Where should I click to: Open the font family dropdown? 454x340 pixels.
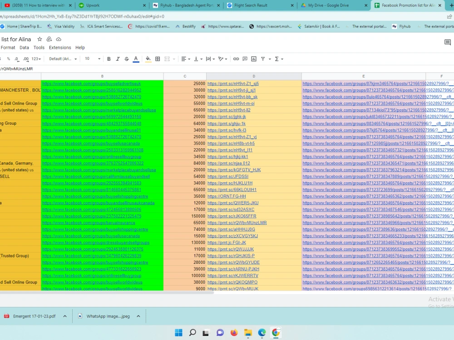[x=63, y=58]
